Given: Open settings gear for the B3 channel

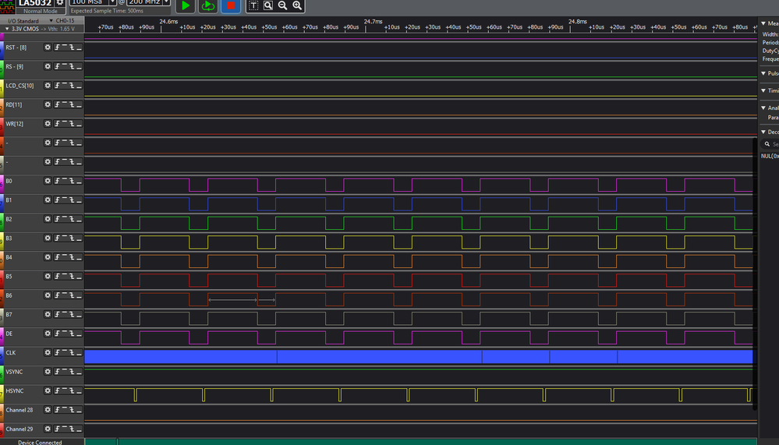Looking at the screenshot, I should pyautogui.click(x=48, y=238).
